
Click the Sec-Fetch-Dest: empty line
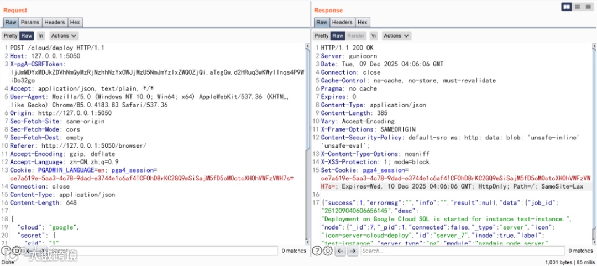tap(47, 138)
